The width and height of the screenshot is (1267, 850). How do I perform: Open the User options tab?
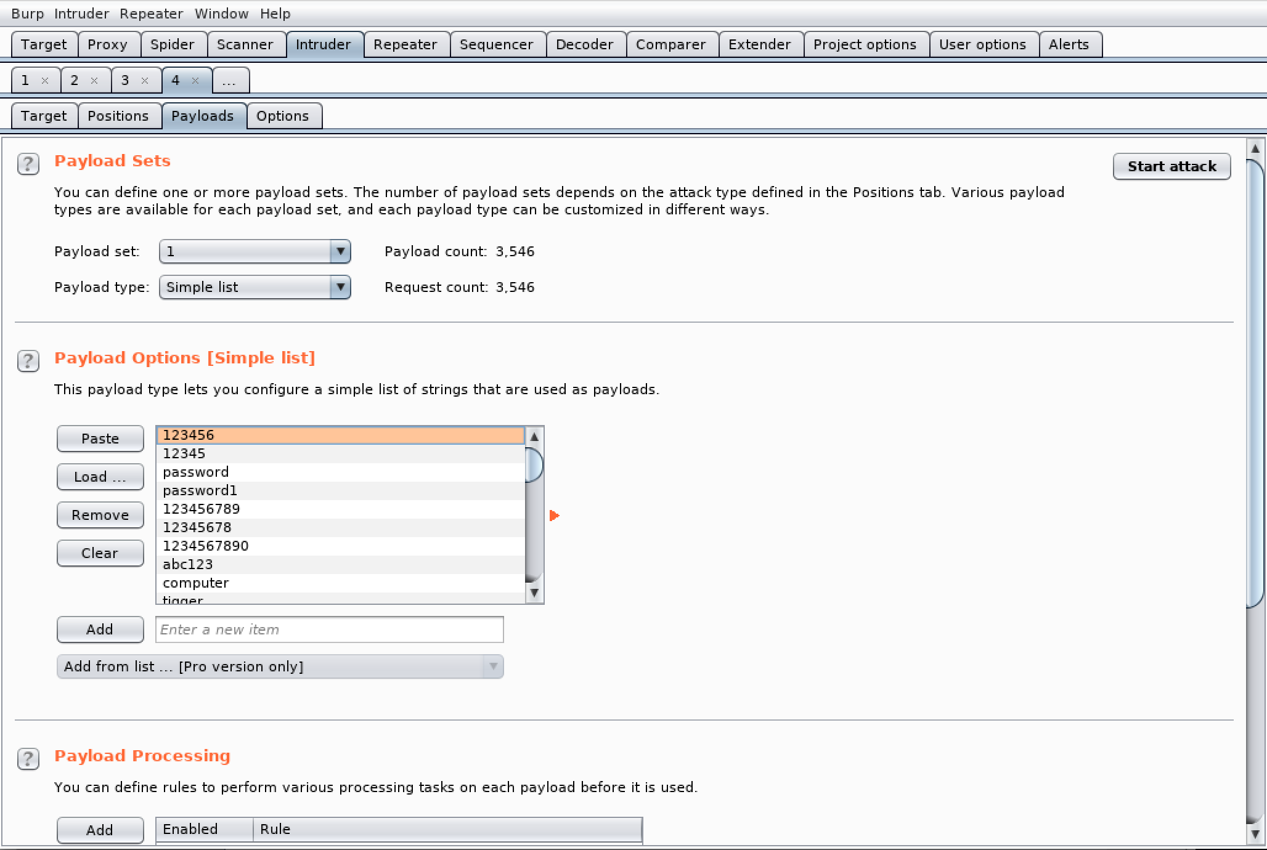coord(983,44)
